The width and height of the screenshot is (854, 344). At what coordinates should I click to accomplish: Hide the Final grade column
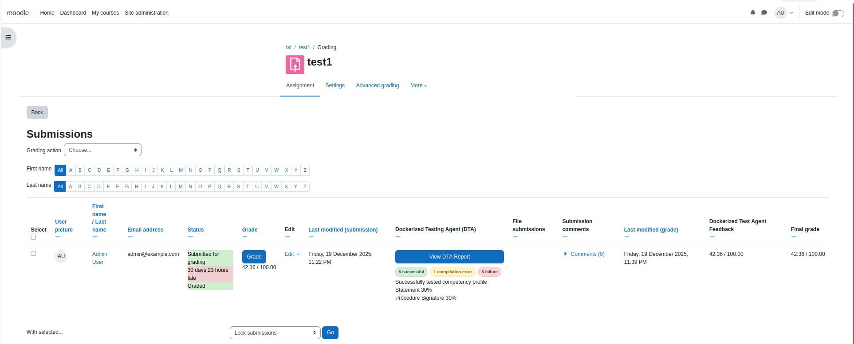[x=794, y=237]
